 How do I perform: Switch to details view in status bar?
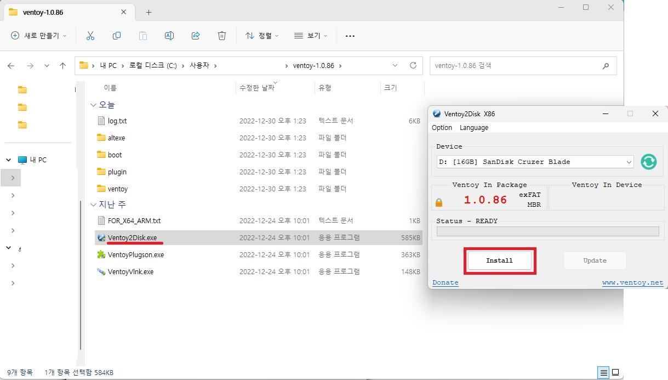click(603, 372)
